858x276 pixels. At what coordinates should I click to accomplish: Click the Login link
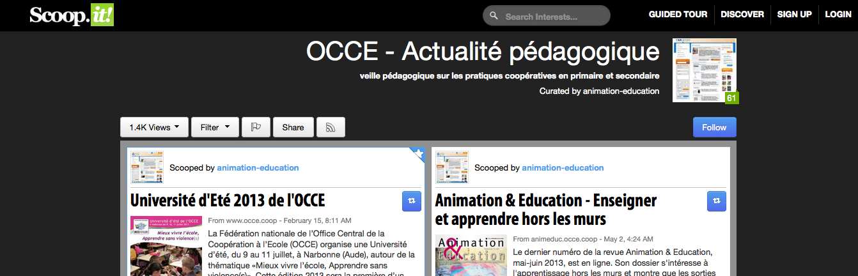point(838,15)
